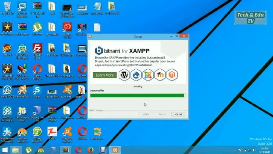Select the MiniTool Mobile Recovery icon
Image resolution: width=273 pixels, height=154 pixels.
coord(7,114)
